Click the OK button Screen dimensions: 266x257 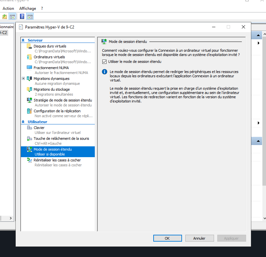[167, 238]
